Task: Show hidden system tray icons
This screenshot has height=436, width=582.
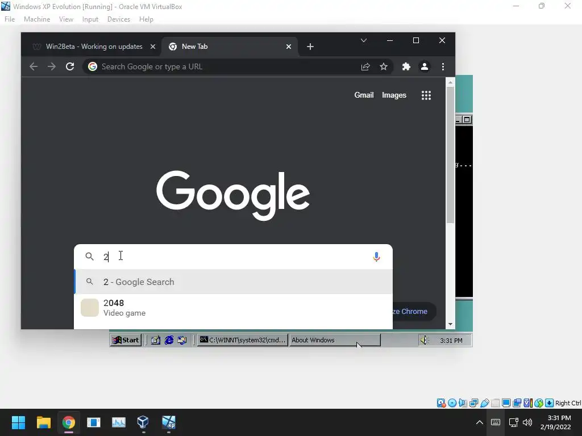Action: pos(480,422)
